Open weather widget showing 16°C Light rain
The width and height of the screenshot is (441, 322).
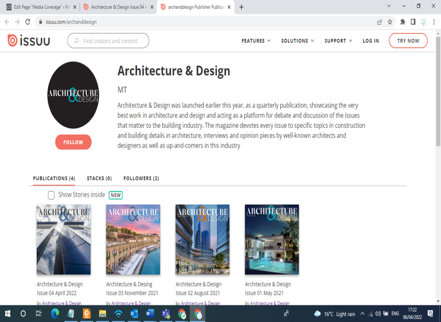click(x=334, y=314)
